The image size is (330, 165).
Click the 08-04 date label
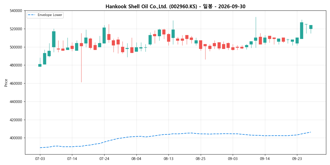(136, 158)
